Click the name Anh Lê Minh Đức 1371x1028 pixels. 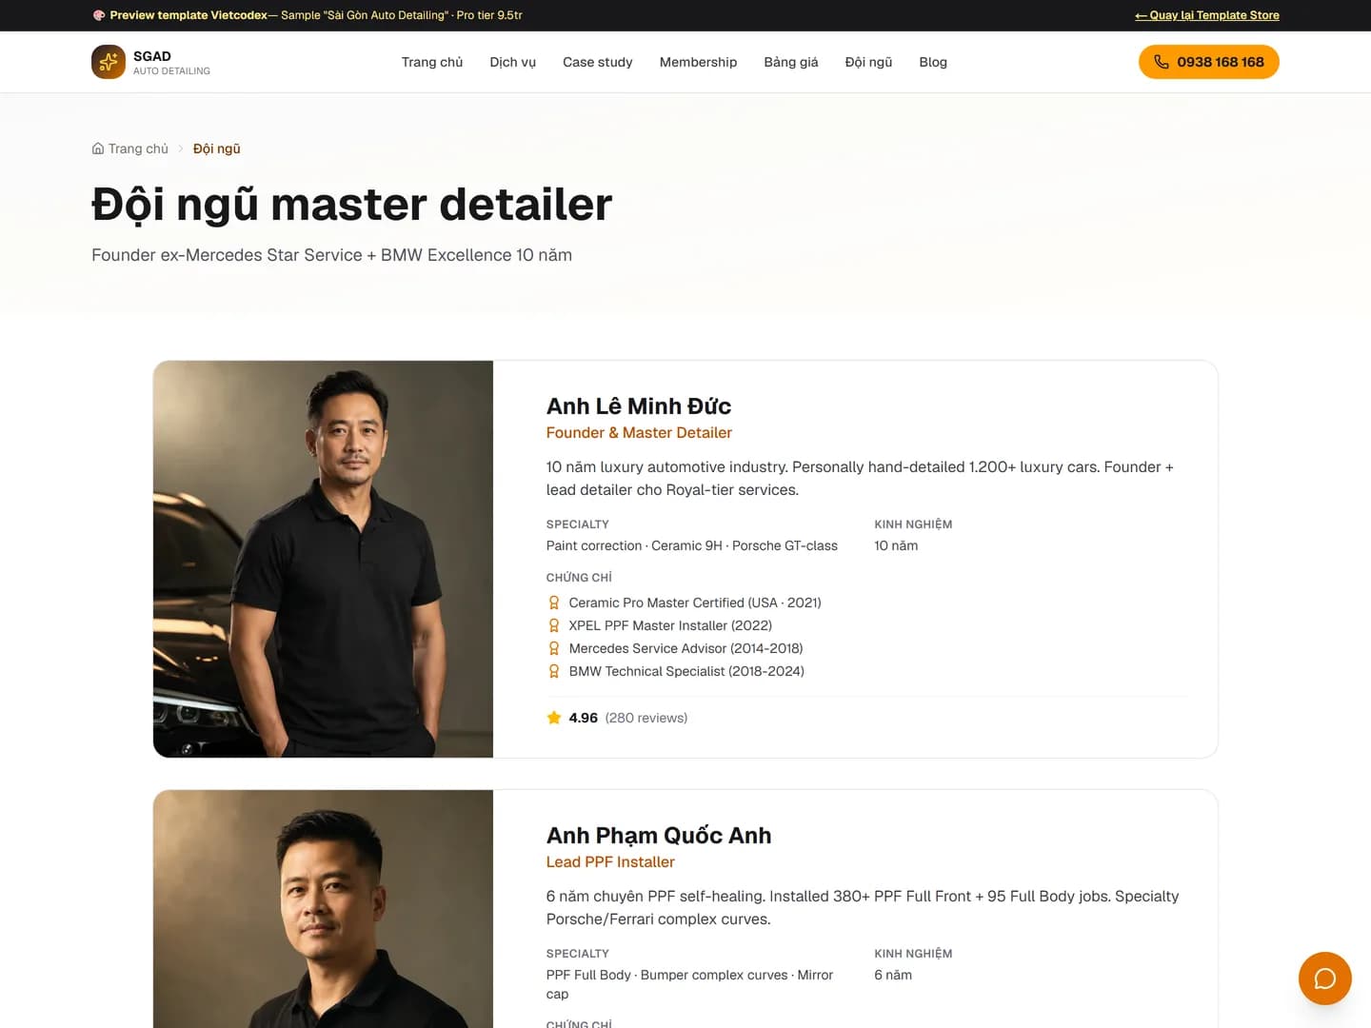(639, 406)
